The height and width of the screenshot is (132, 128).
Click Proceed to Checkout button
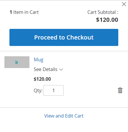pyautogui.click(x=64, y=37)
